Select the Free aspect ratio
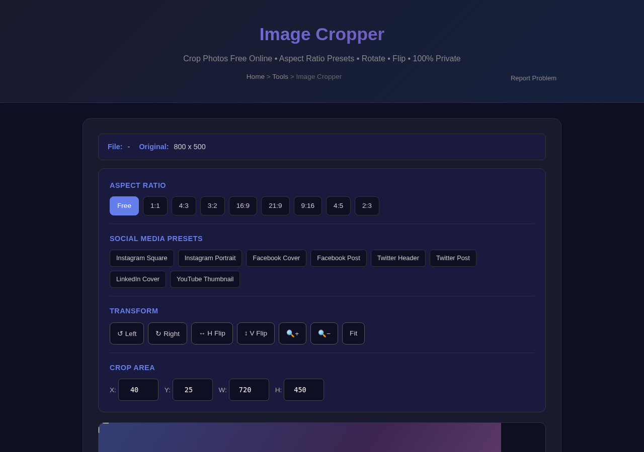 (x=124, y=206)
